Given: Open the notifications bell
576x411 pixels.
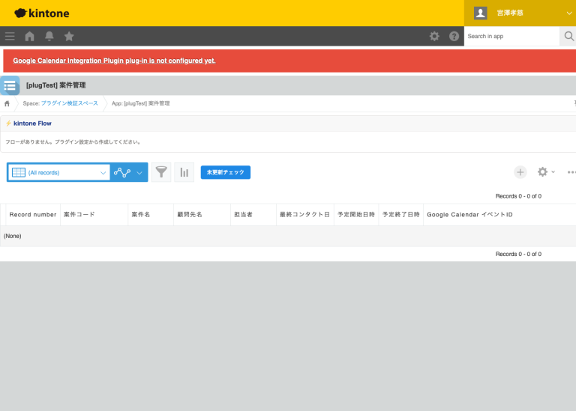Looking at the screenshot, I should [x=49, y=36].
